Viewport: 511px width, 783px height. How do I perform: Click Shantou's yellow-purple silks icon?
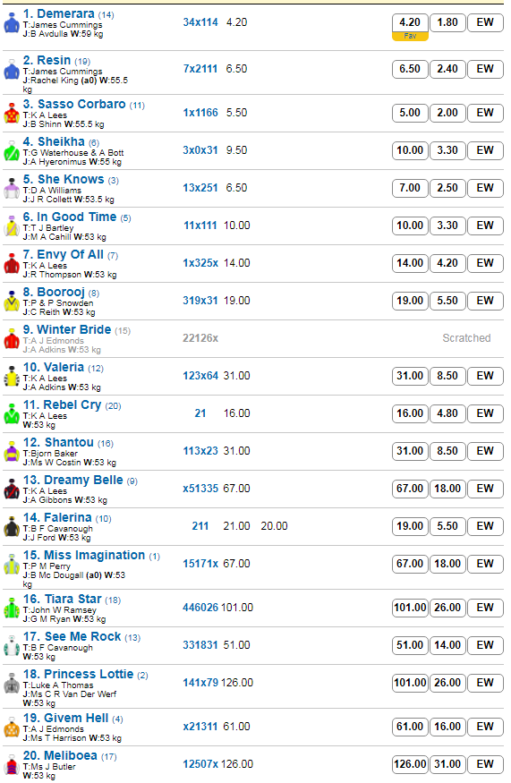12,451
